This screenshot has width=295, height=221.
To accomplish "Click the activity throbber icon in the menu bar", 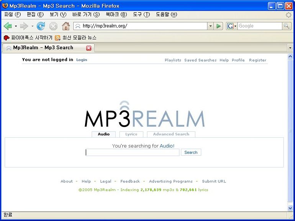I will tap(288, 15).
